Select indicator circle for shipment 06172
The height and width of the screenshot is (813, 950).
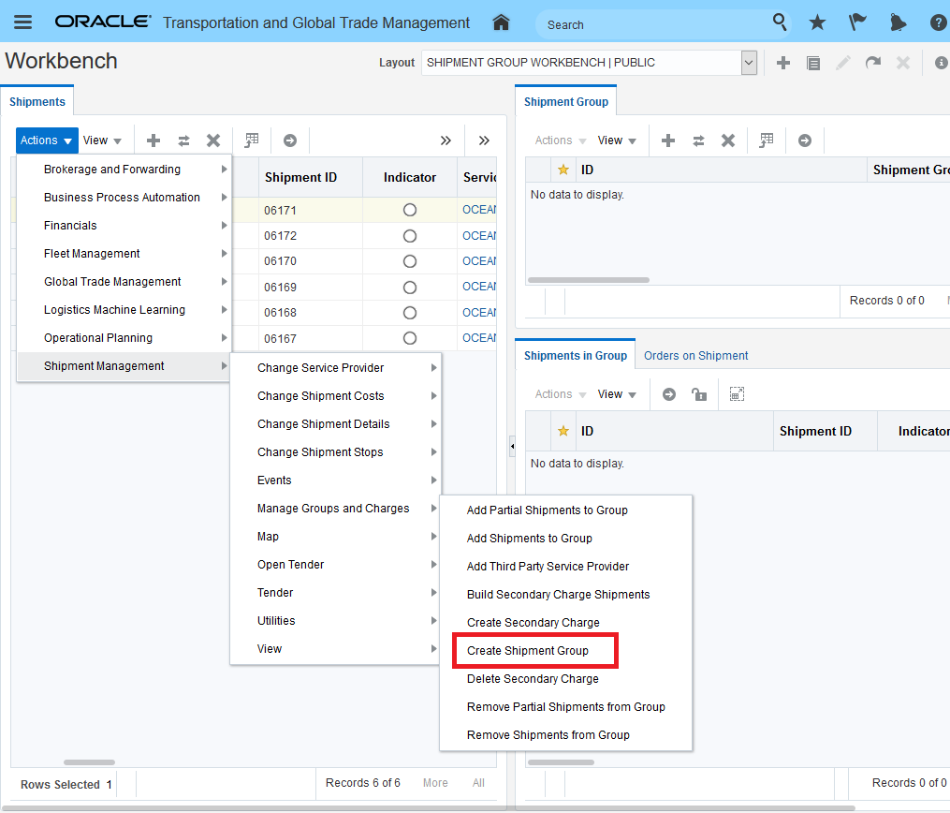point(410,236)
